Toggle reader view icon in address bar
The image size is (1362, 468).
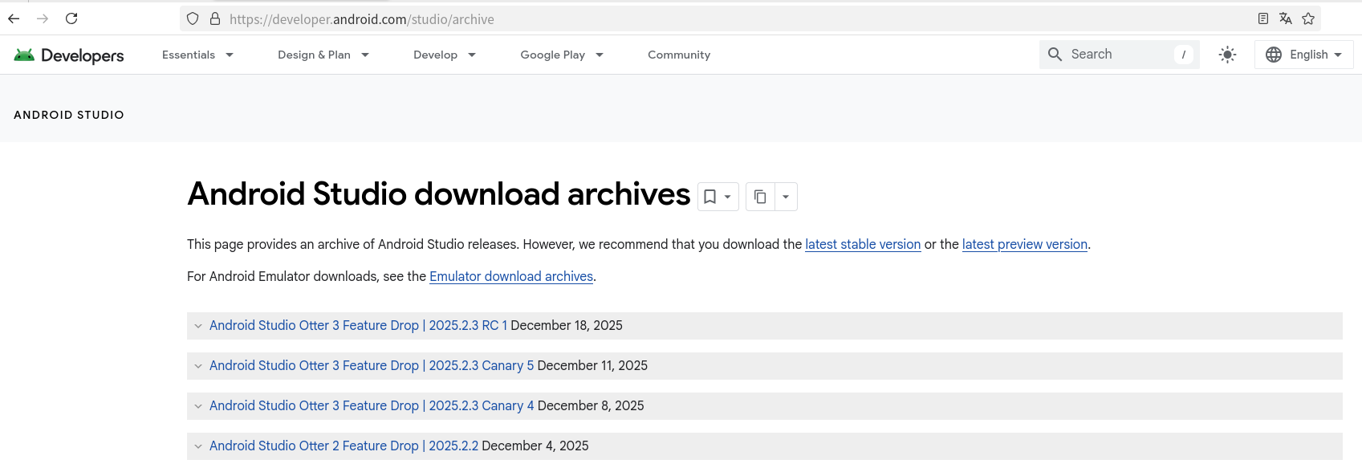click(1263, 18)
